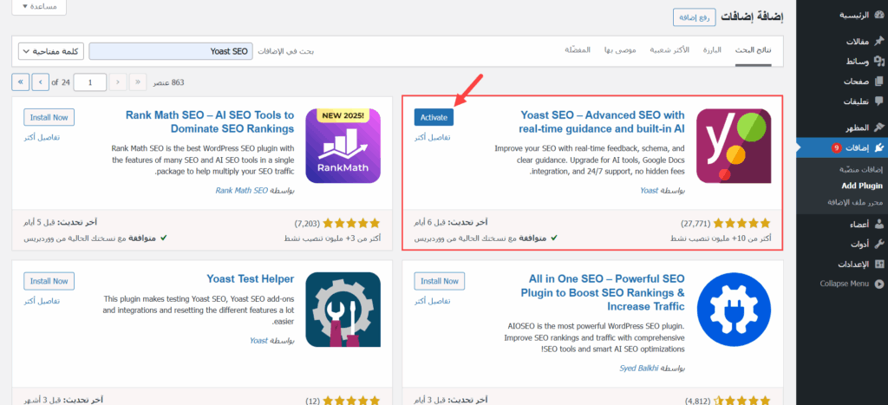This screenshot has height=405, width=888.
Task: Jump to the last page of results
Action: [x=20, y=82]
